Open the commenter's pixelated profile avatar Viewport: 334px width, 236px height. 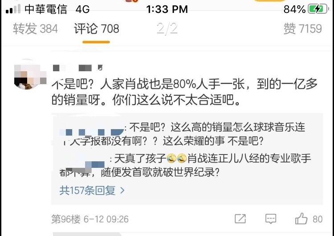[x=29, y=75]
